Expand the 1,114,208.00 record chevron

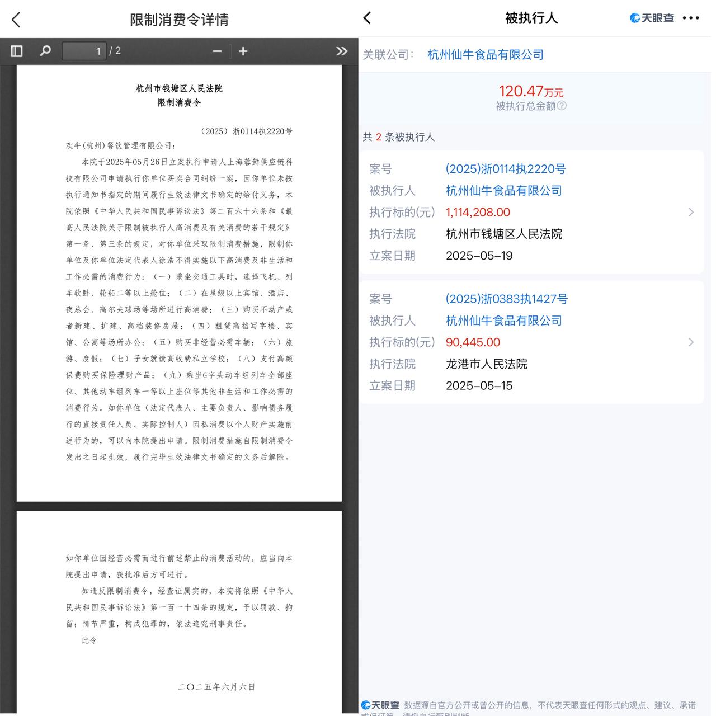(691, 212)
